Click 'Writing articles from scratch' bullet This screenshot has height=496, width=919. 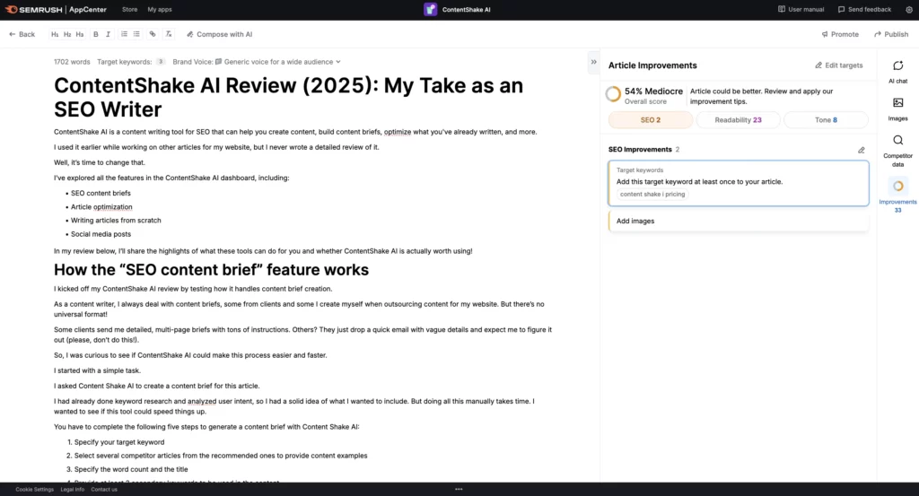pyautogui.click(x=116, y=221)
